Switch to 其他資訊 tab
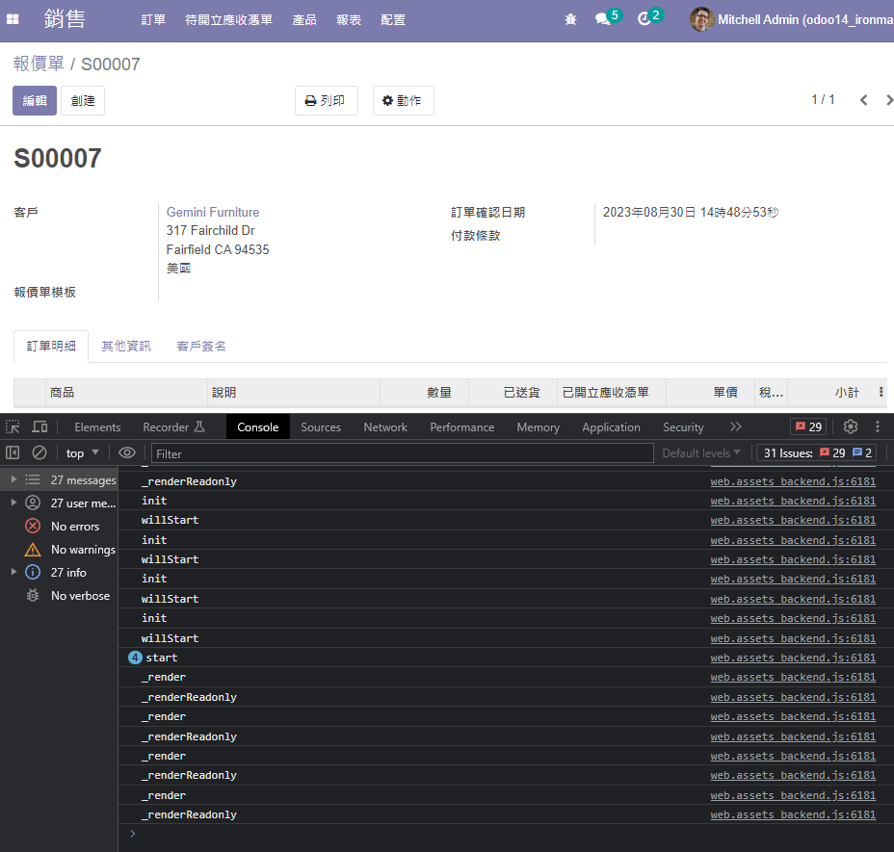 click(126, 346)
